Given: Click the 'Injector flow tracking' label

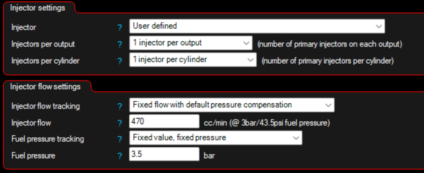Looking at the screenshot, I should click(45, 106).
